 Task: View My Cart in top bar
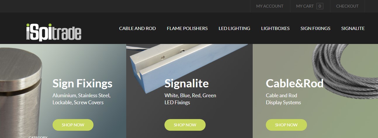[305, 6]
